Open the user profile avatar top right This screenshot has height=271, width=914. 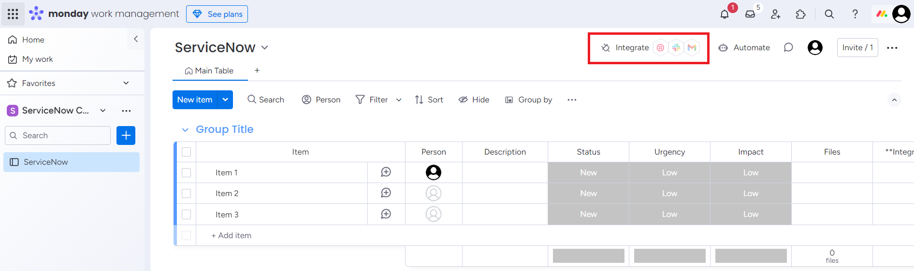[901, 14]
